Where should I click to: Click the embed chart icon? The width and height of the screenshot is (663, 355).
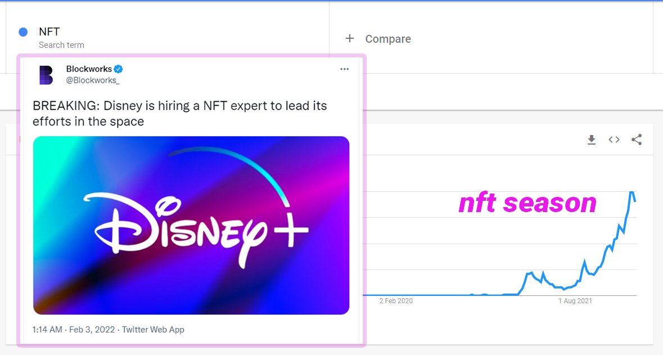point(614,140)
